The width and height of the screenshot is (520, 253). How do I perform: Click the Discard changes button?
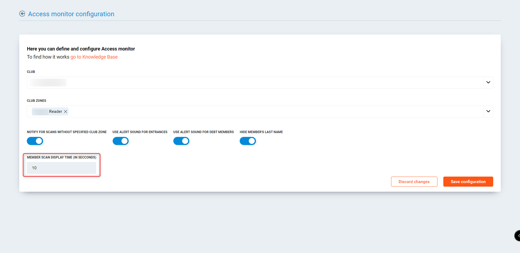[414, 182]
